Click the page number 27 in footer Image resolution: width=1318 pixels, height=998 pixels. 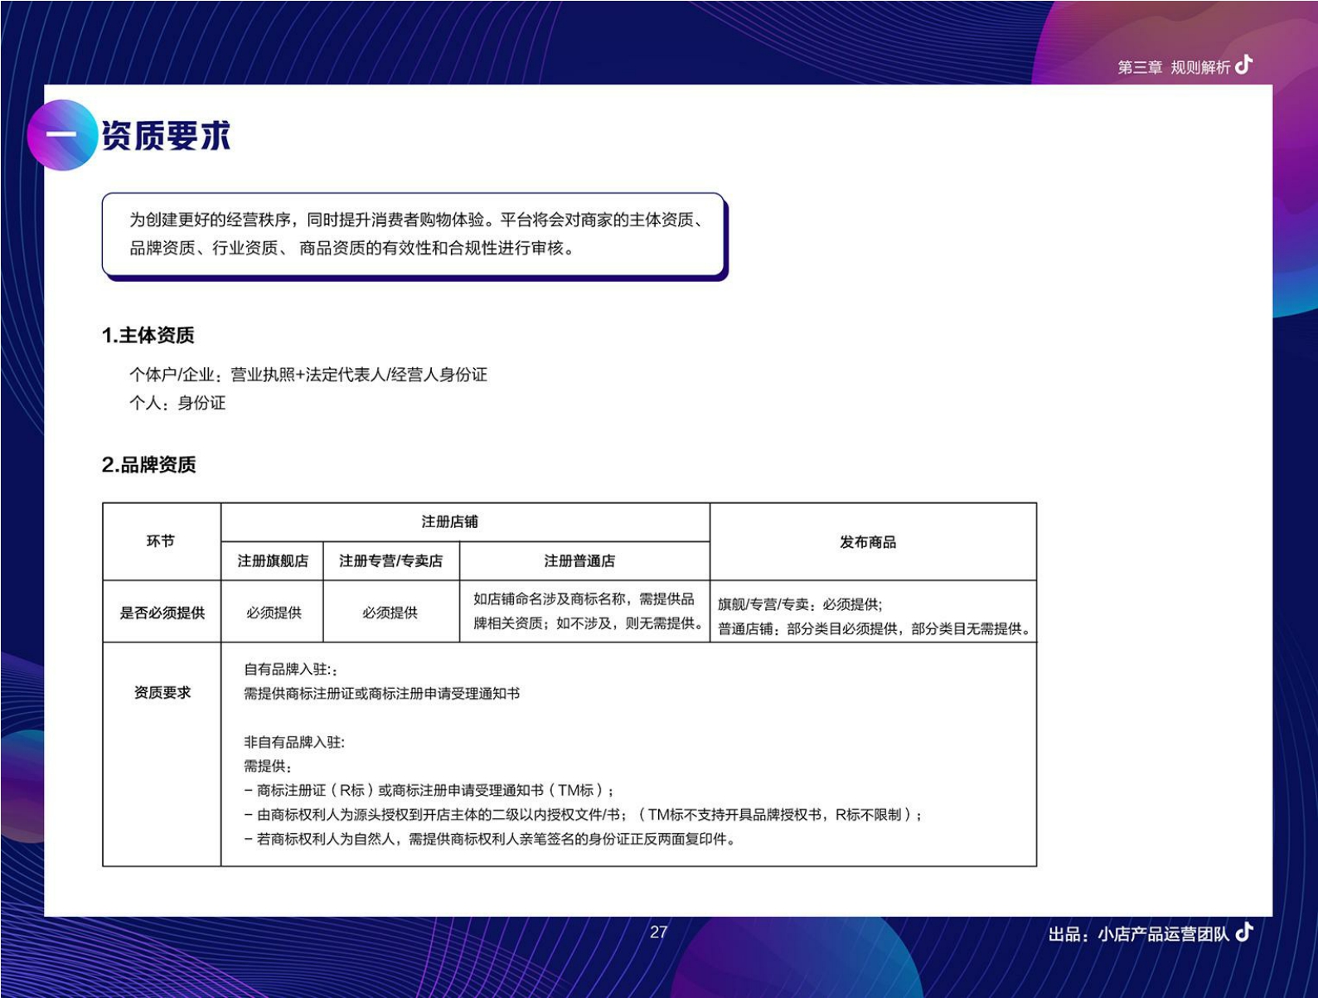coord(659,933)
